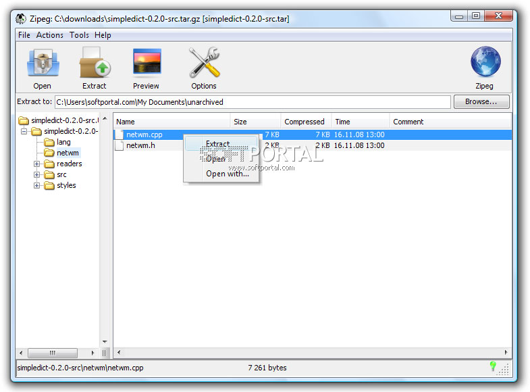Collapse the simpledict-0.2.0- subfolder node

pyautogui.click(x=24, y=131)
